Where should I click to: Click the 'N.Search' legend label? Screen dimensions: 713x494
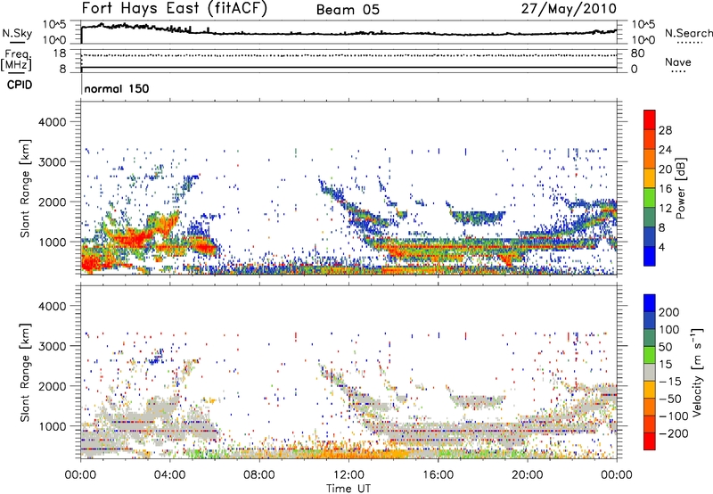pyautogui.click(x=688, y=33)
